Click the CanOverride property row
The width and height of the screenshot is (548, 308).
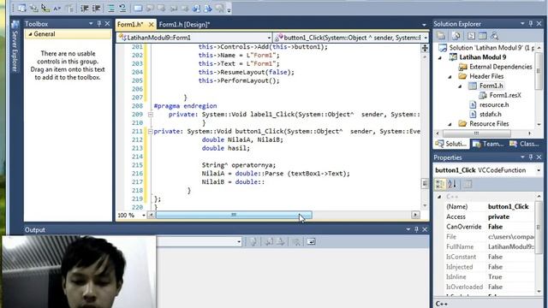click(x=490, y=227)
